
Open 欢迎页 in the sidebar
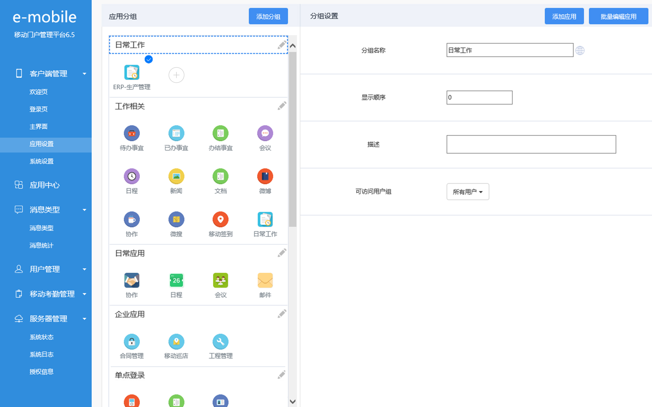[38, 92]
